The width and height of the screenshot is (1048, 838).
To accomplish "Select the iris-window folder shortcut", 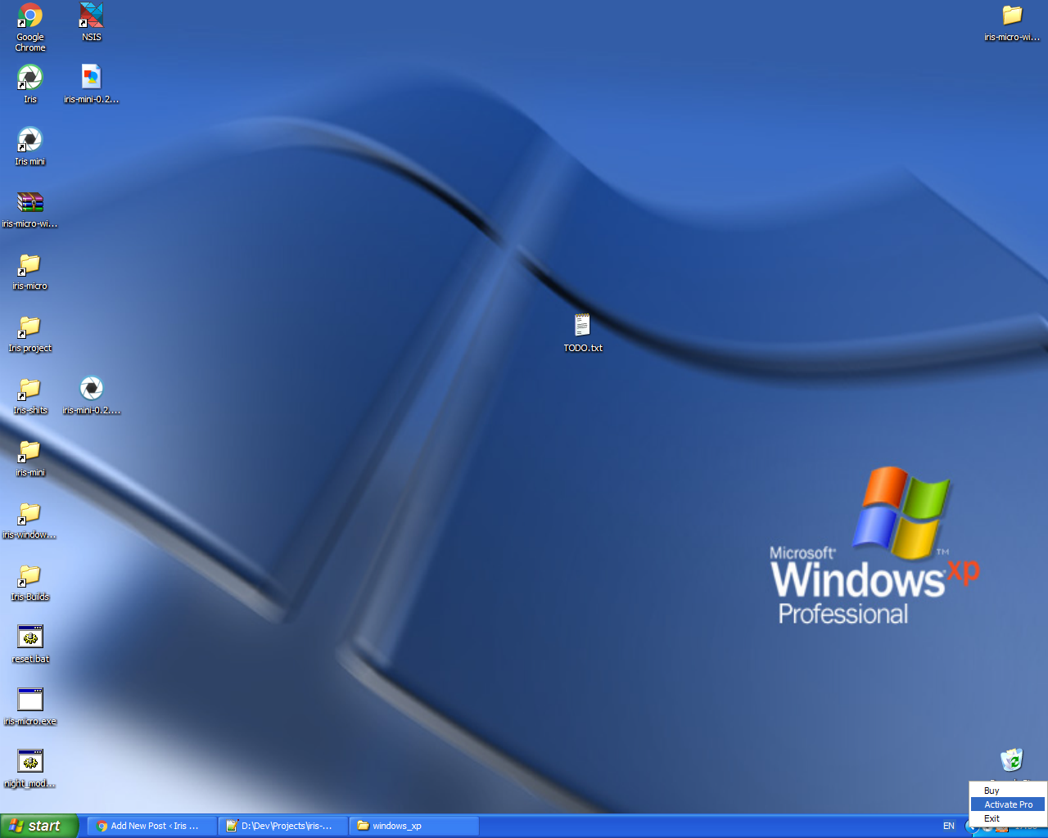I will tap(30, 519).
